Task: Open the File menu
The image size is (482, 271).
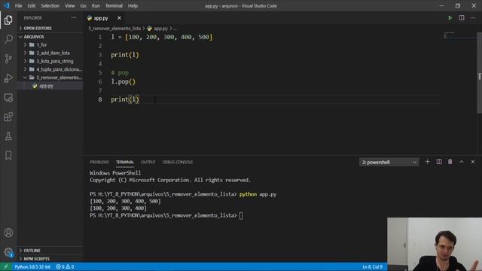Action: coord(18,6)
